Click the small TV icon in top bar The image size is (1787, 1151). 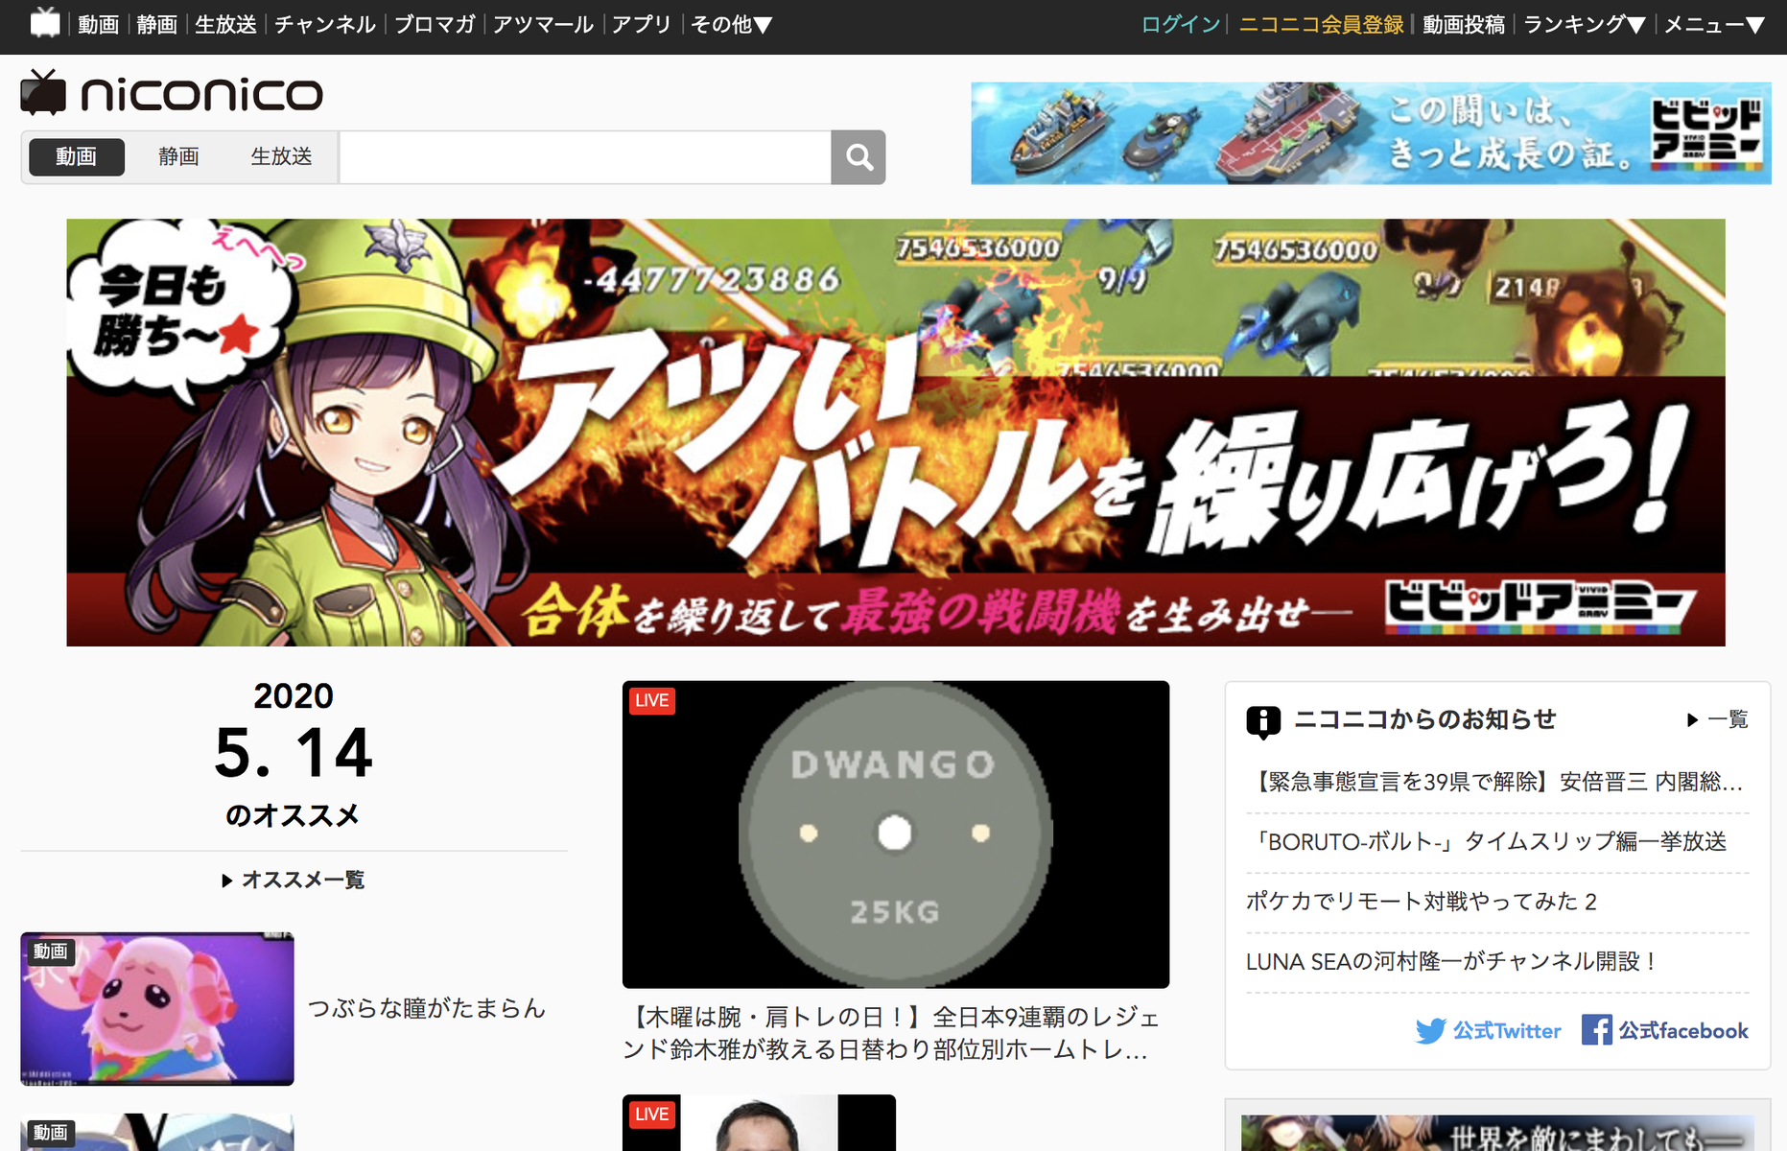pyautogui.click(x=45, y=23)
